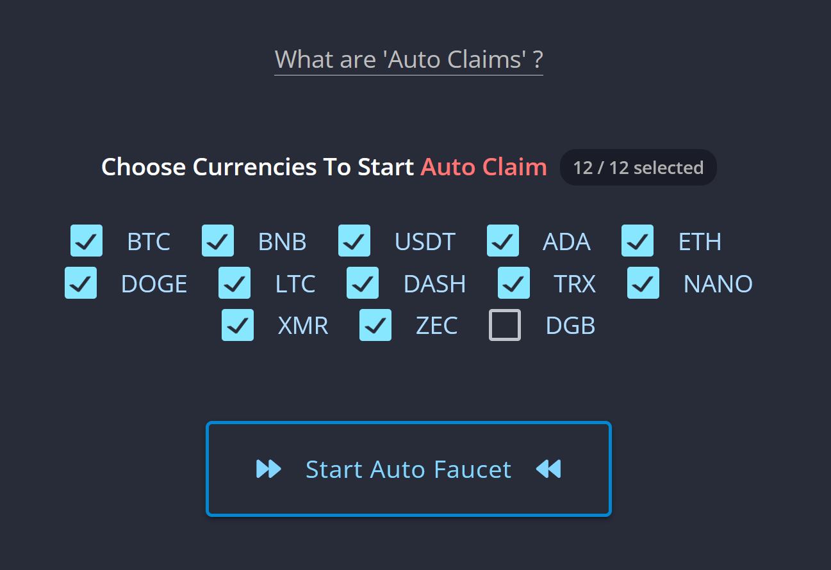
Task: Uncheck the DOGE currency
Action: (x=80, y=283)
